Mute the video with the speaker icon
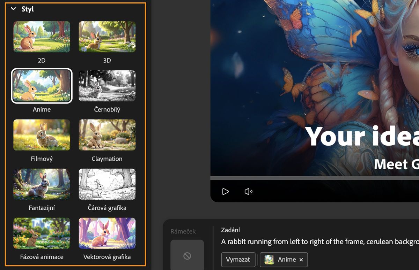This screenshot has height=270, width=419. tap(248, 191)
